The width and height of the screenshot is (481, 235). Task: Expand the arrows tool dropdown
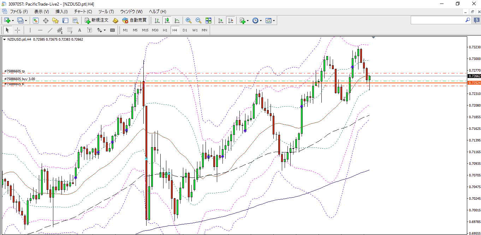point(105,30)
